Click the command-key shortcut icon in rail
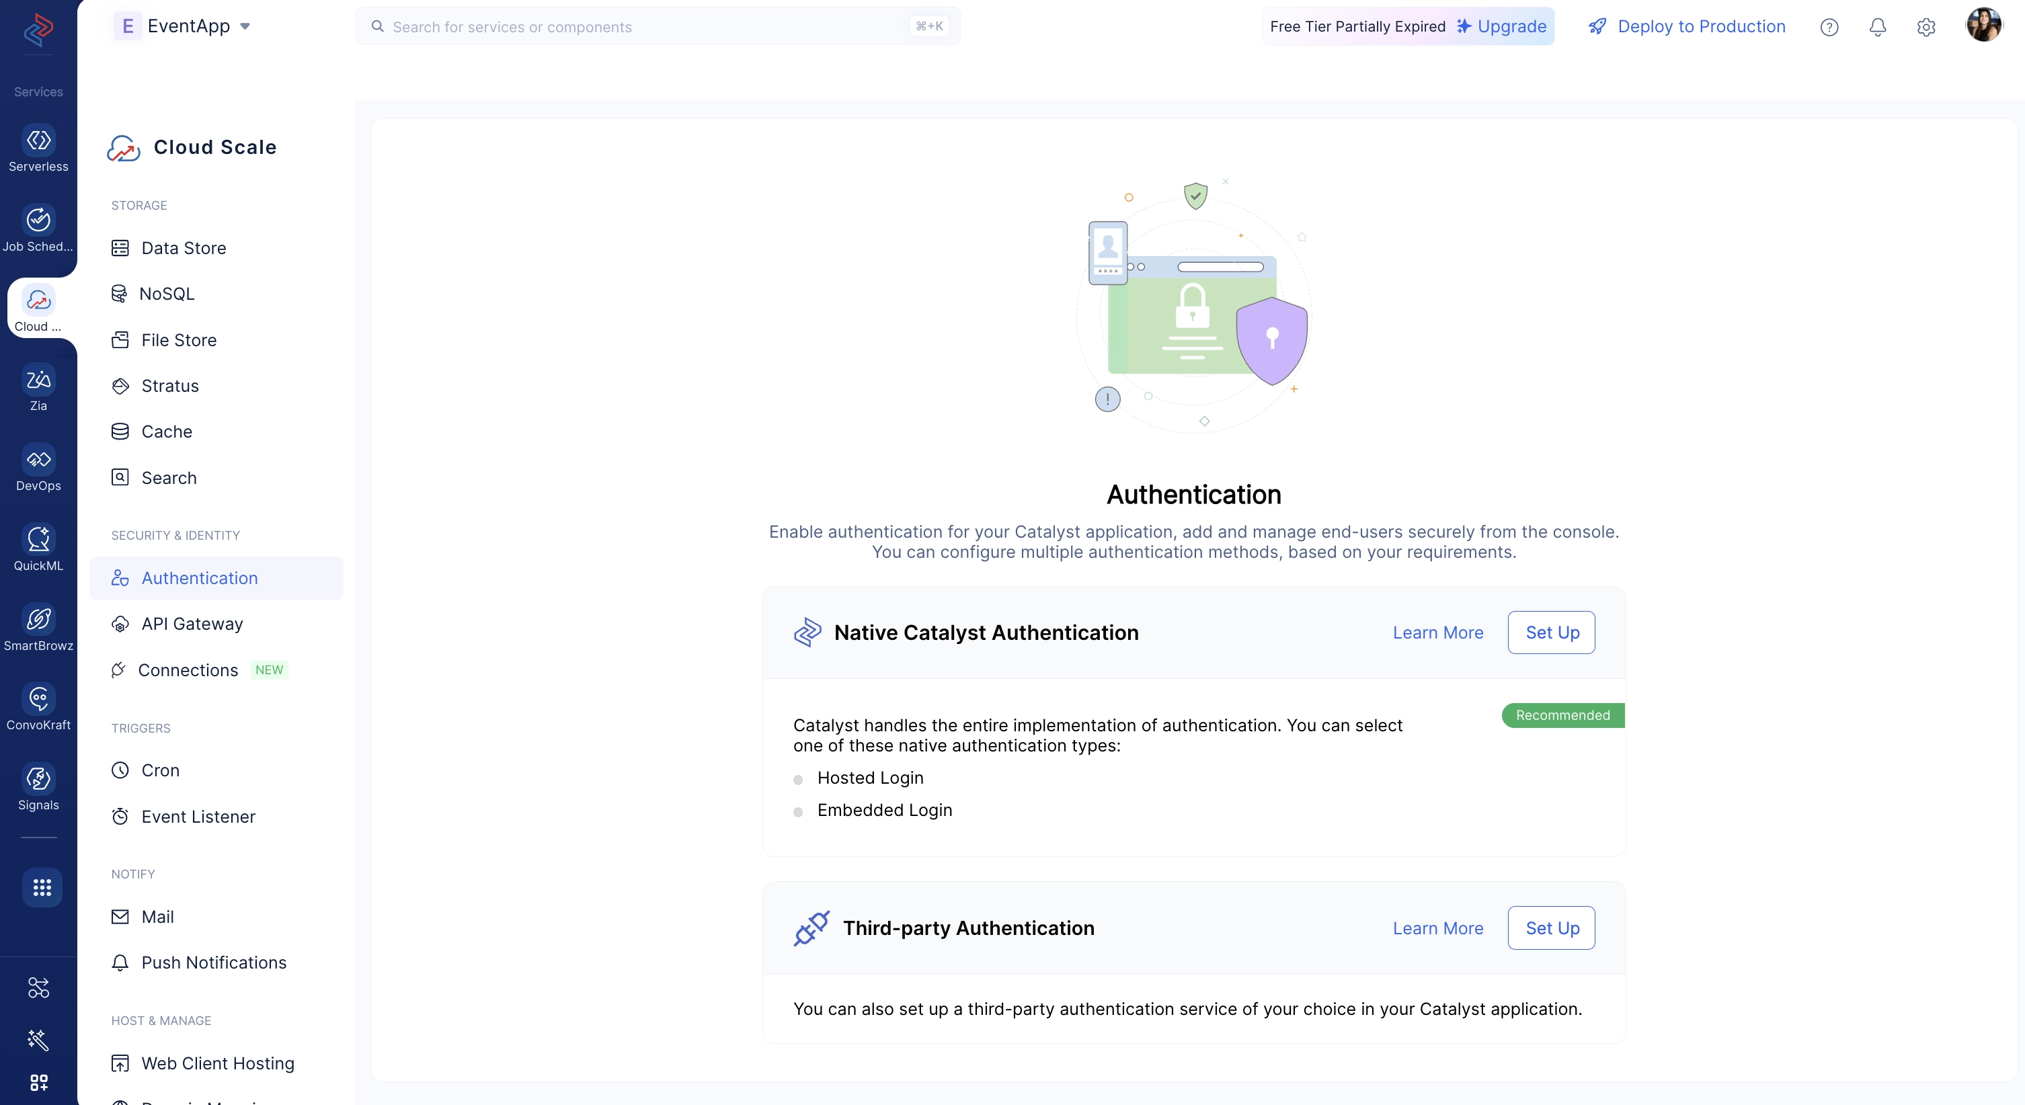 point(38,987)
